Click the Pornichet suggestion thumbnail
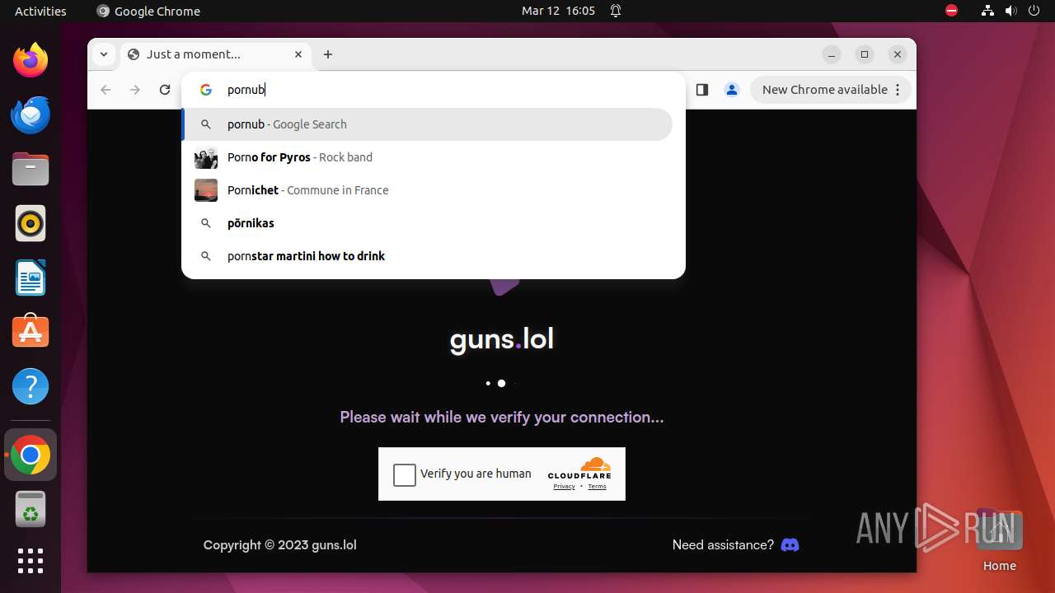 coord(206,190)
